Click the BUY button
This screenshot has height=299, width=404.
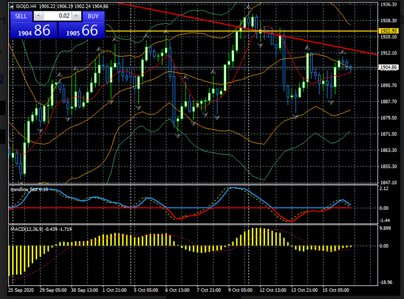pyautogui.click(x=94, y=16)
